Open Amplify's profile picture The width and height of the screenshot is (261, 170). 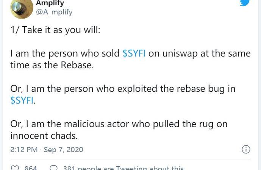coord(22,8)
